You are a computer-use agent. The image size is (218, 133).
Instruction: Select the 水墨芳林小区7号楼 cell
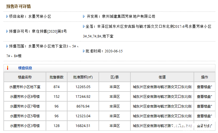tap(25, 106)
